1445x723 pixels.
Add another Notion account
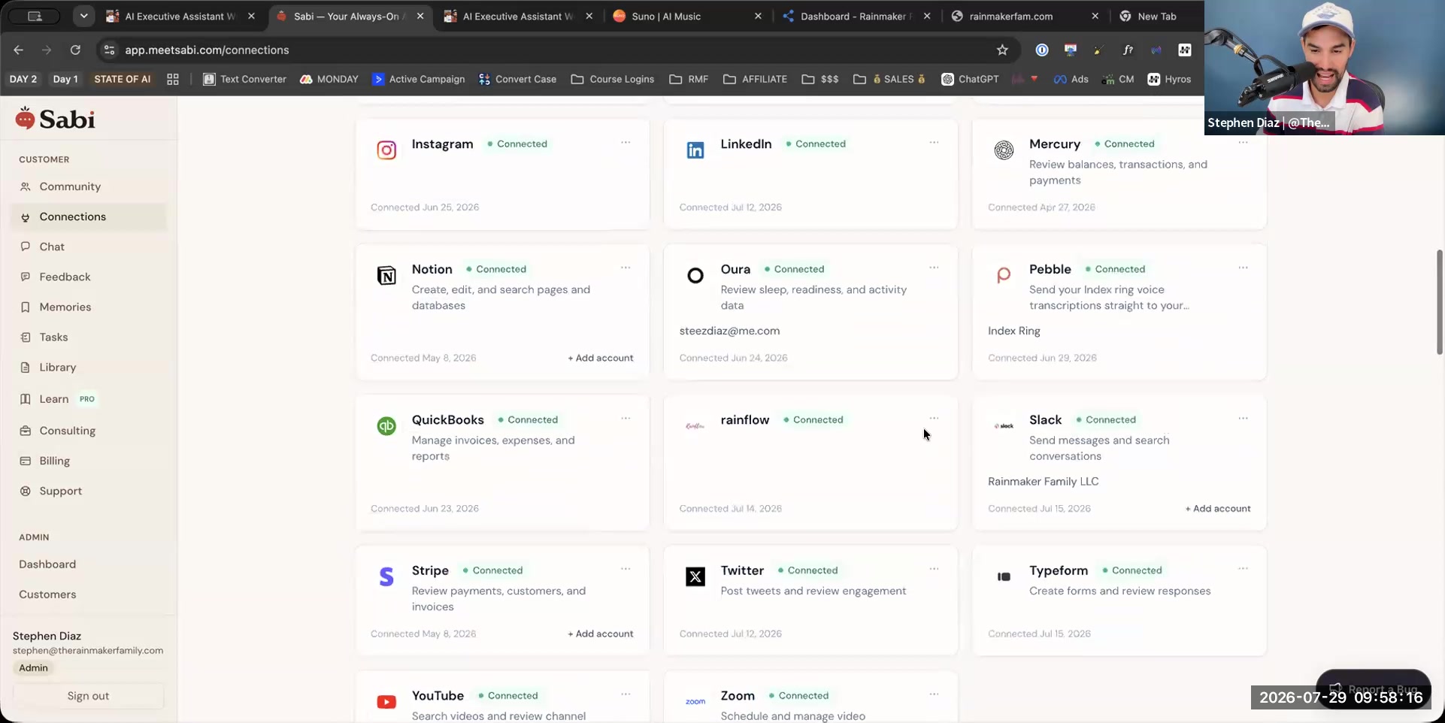pos(601,358)
